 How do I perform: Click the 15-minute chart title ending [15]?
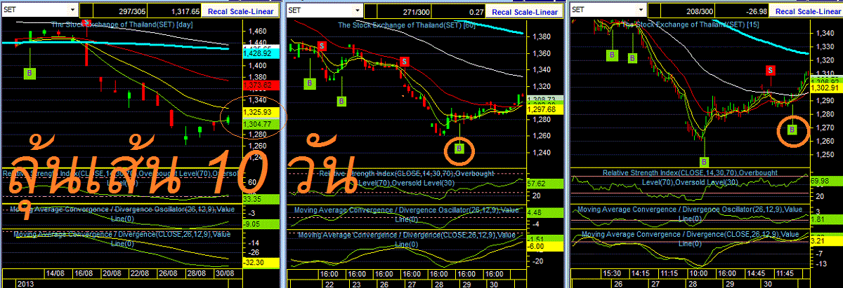click(691, 25)
